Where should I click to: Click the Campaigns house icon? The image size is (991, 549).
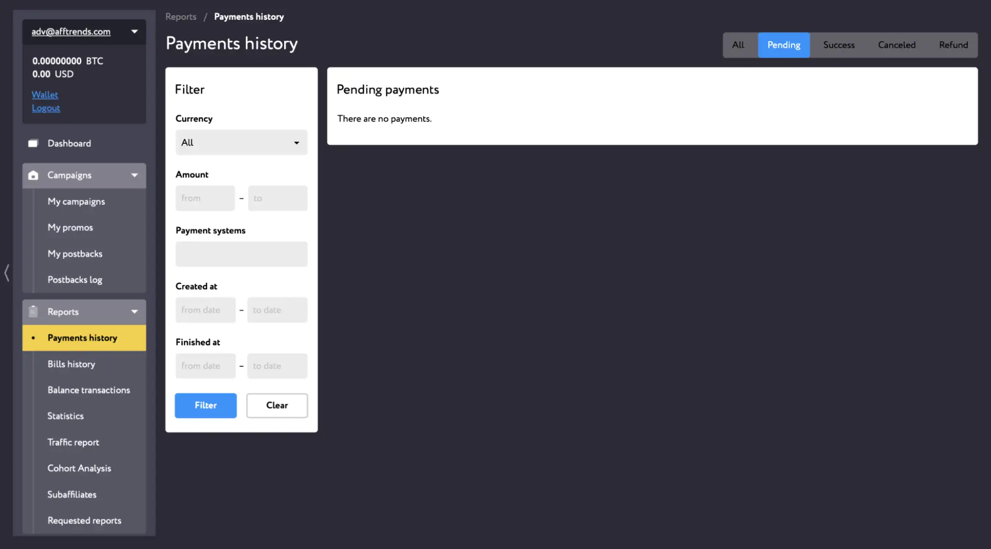pos(33,175)
